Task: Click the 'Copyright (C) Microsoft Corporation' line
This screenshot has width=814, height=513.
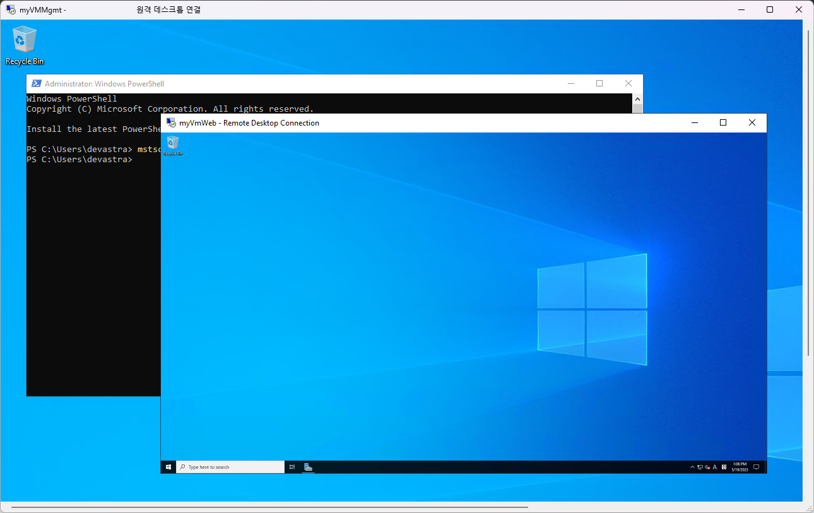Action: (x=170, y=109)
